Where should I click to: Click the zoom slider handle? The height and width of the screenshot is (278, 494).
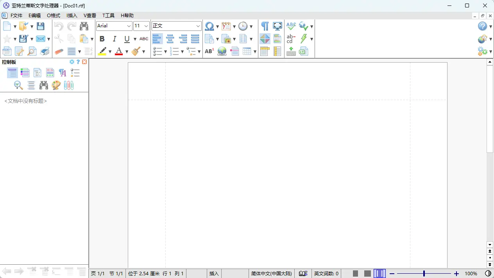coord(424,274)
